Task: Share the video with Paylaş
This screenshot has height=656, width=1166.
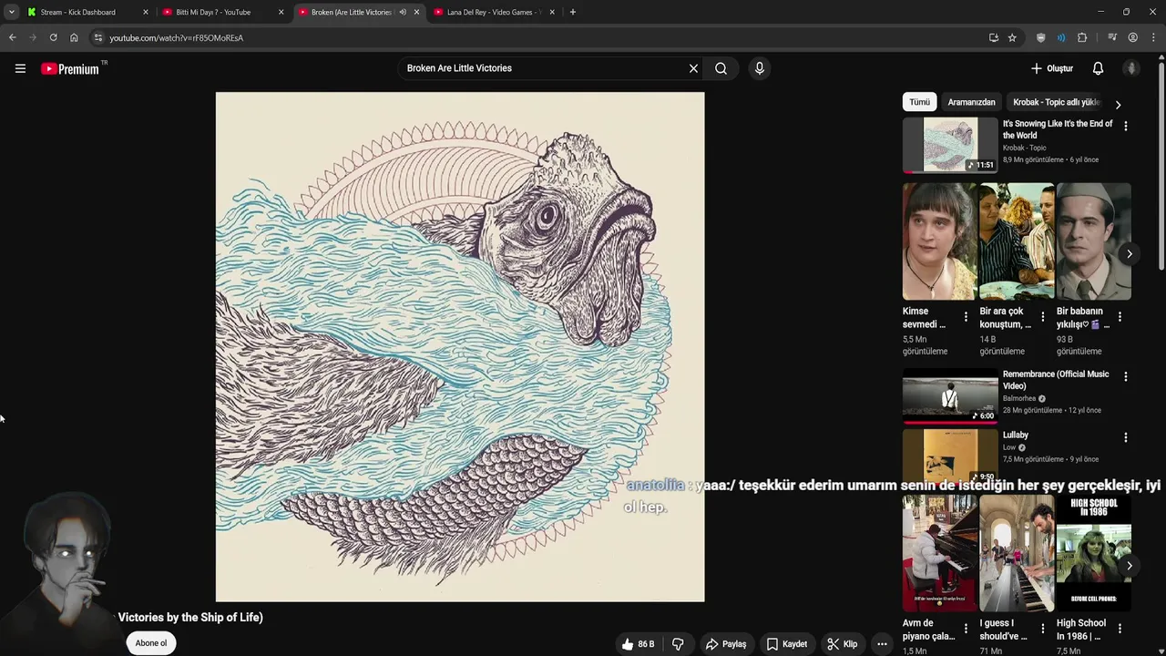Action: point(726,644)
